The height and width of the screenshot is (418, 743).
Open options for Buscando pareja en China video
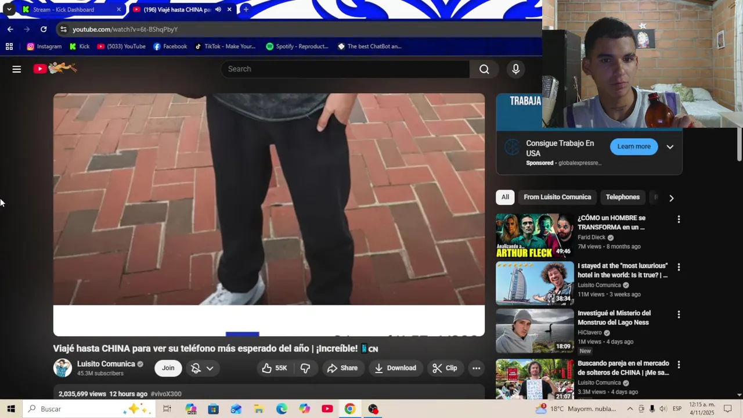tap(679, 365)
